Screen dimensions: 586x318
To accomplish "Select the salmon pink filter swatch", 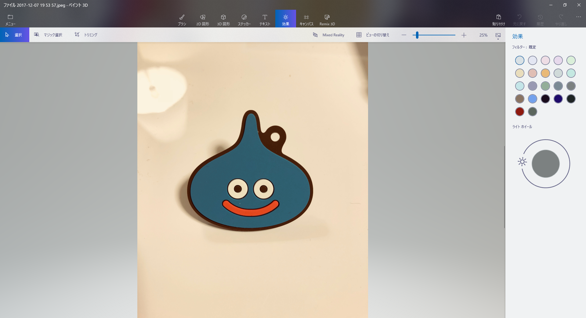I will 533,73.
